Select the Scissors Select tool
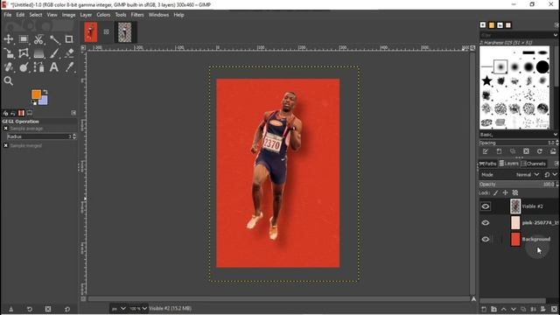 [x=38, y=38]
